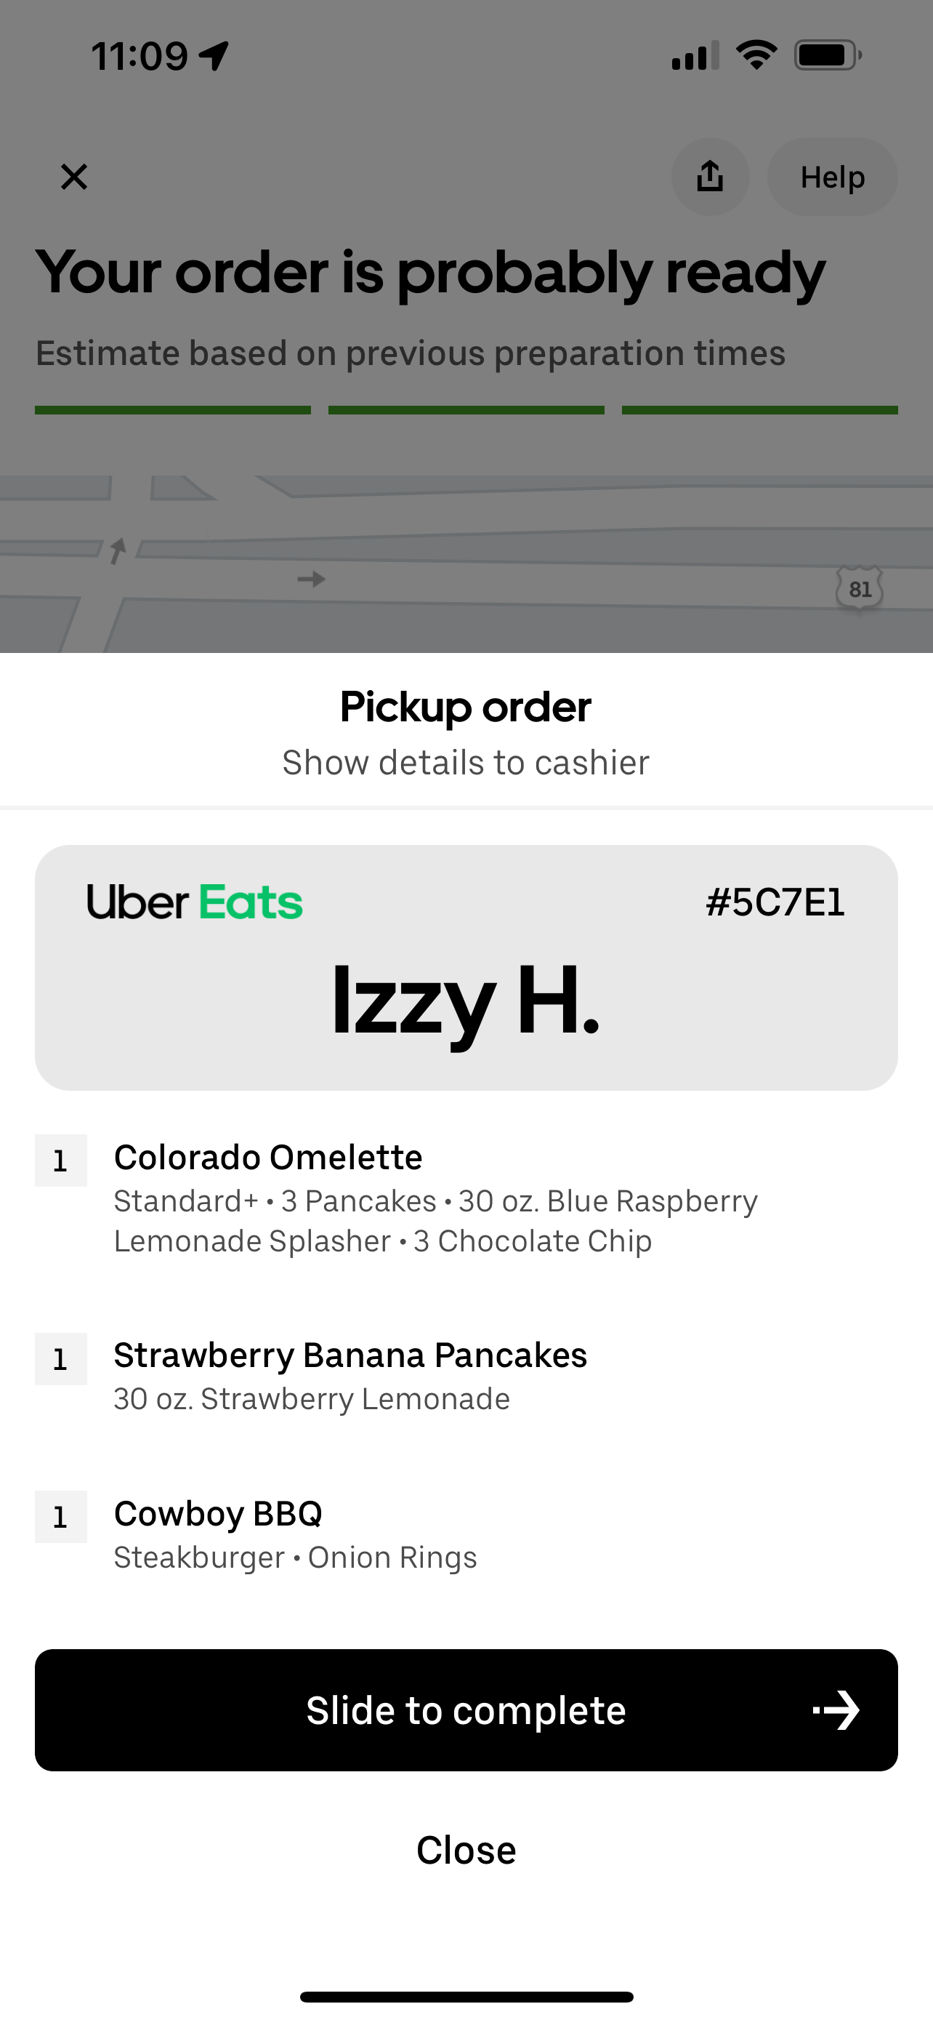Tap the X close icon at top left
Screen dimensions: 933x2020
[x=74, y=177]
